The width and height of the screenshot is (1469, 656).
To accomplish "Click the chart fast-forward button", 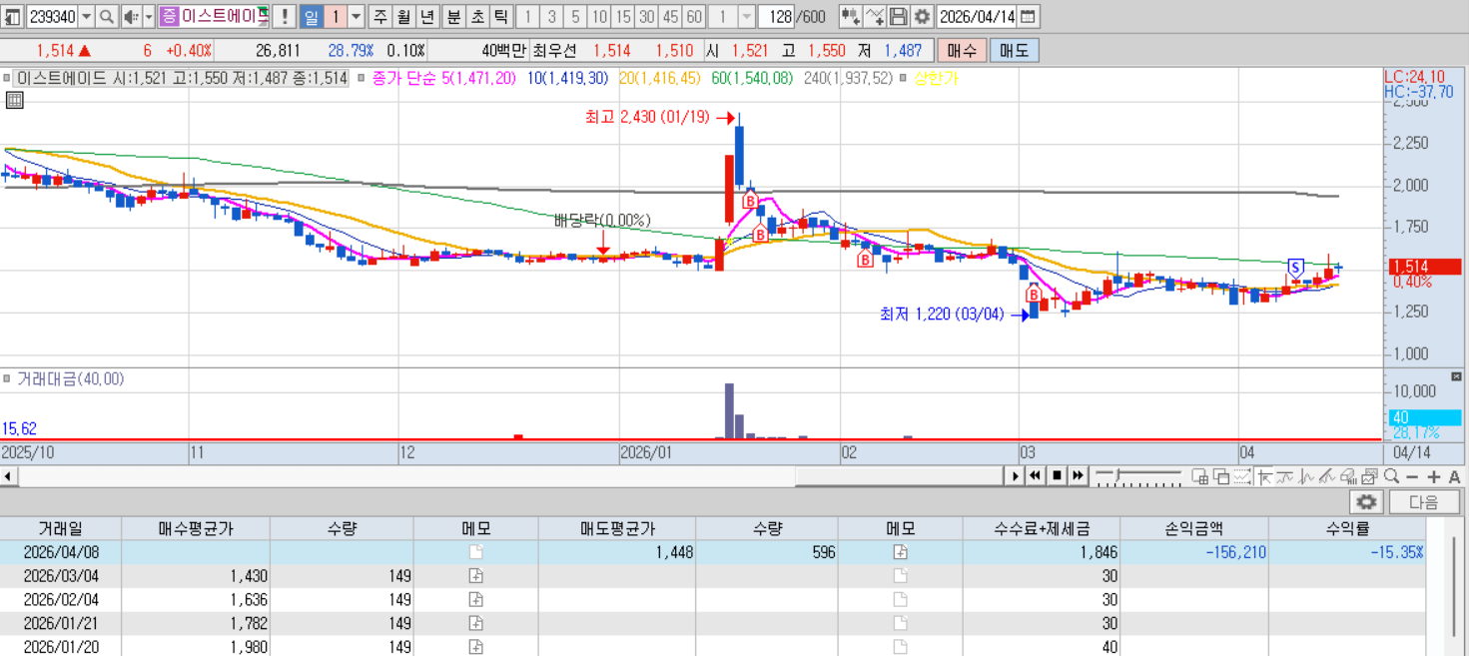I will coord(1078,476).
